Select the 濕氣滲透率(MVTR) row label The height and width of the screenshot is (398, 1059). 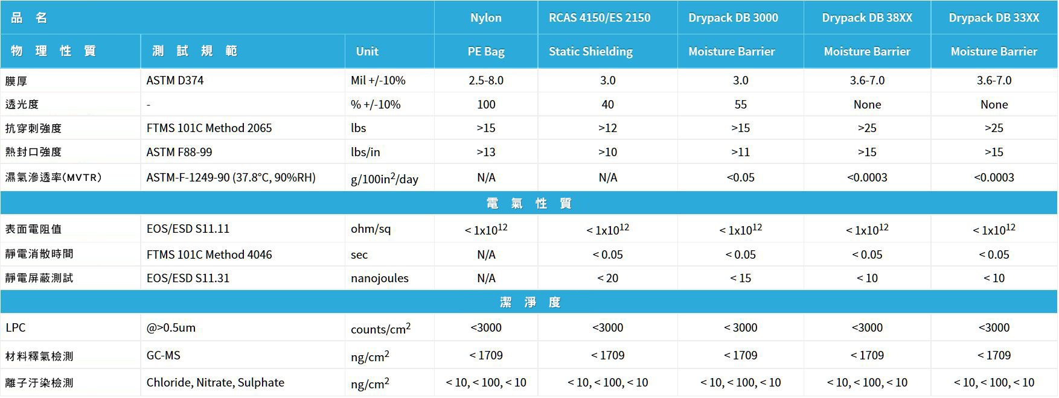point(54,177)
